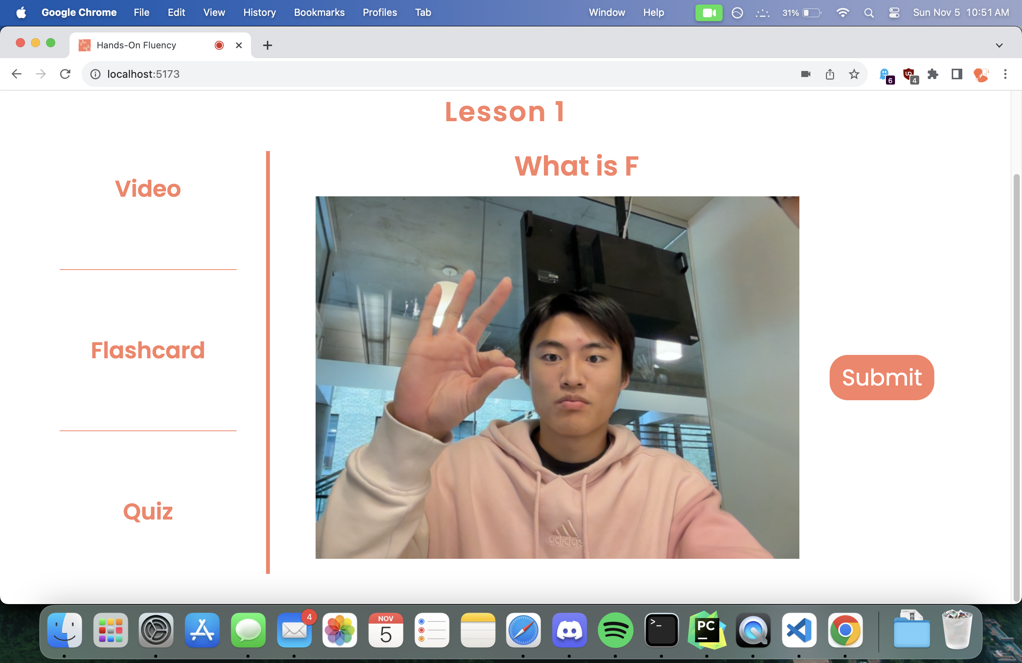The image size is (1022, 663).
Task: Open the Extensions puzzle icon
Action: [x=933, y=74]
